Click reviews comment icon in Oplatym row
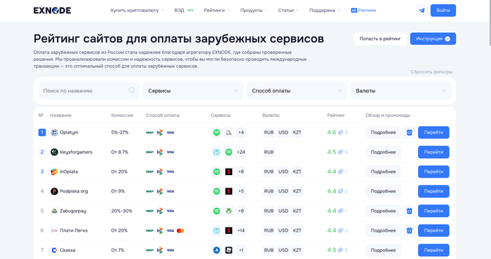491x259 pixels. [x=340, y=132]
